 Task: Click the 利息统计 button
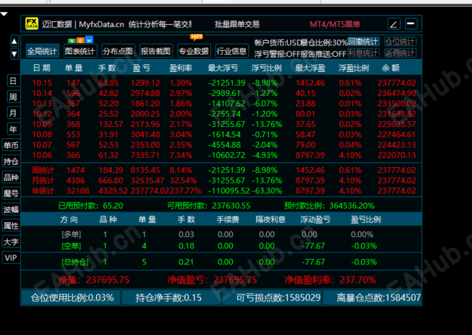pos(363,53)
